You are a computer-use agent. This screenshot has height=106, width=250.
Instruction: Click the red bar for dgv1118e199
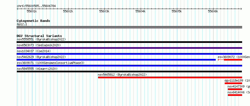(233, 83)
